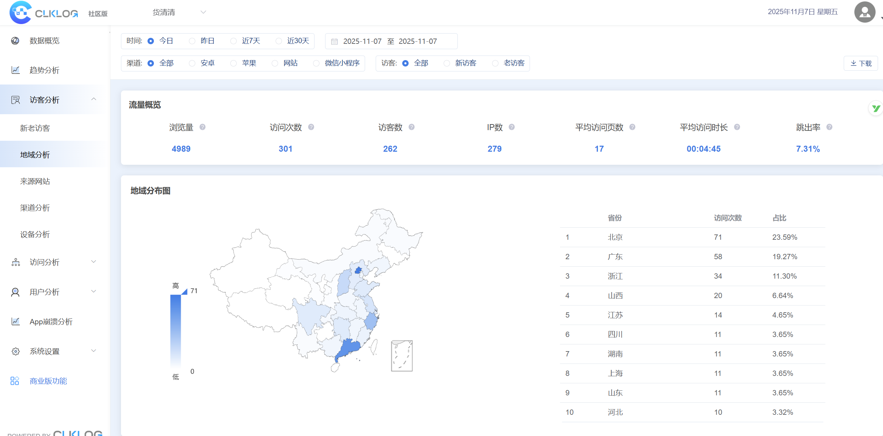Click the calendar icon in date range field

click(334, 41)
